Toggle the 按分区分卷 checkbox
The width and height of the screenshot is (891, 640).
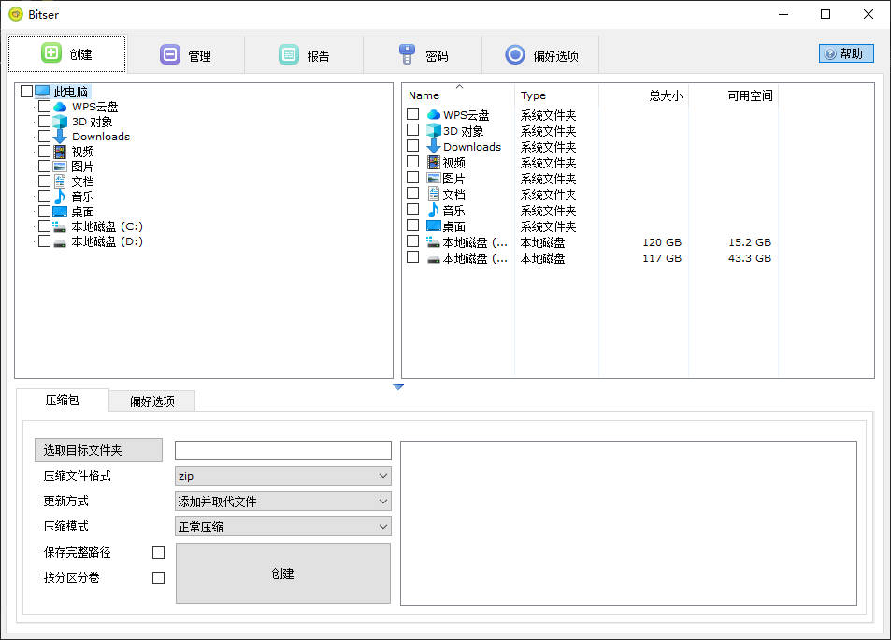click(158, 578)
